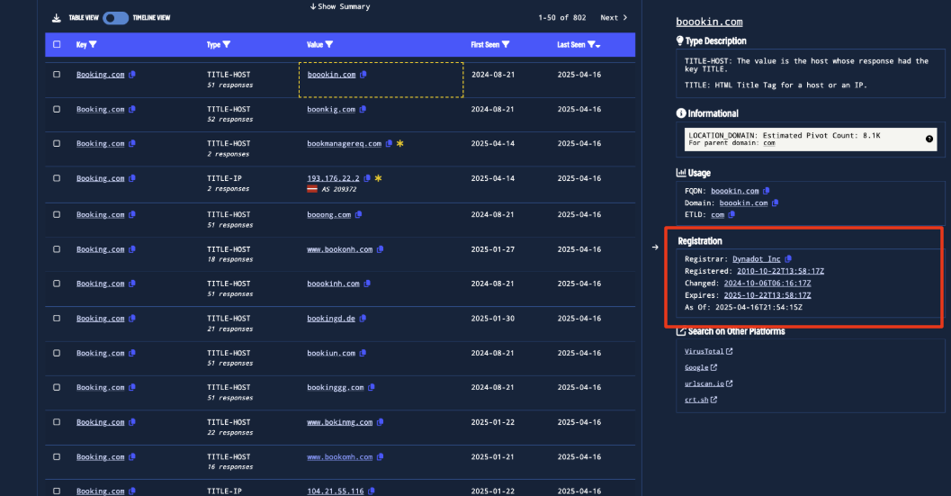Open the First Seen column filter
This screenshot has width=951, height=496.
506,44
